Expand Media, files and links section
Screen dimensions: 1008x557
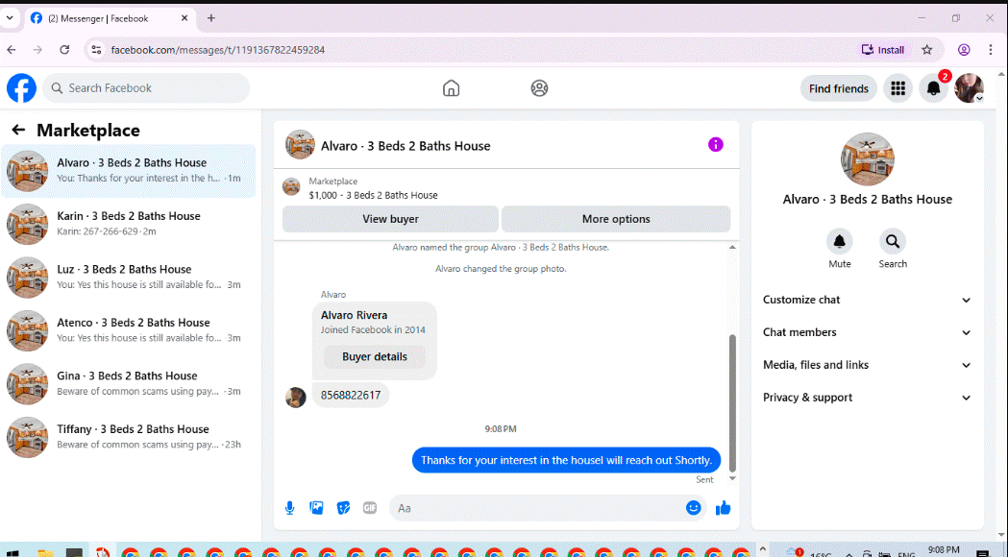point(867,365)
